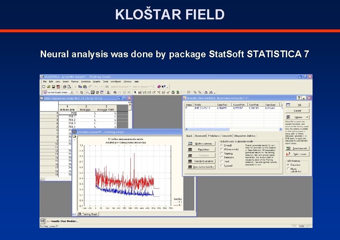340x240 pixels.
Task: Click the 'Profile' column header in results
Action: click(x=204, y=104)
